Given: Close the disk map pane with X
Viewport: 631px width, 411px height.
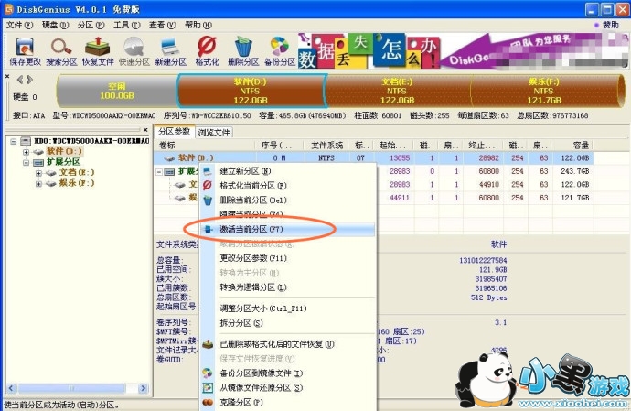Looking at the screenshot, I should click(7, 76).
